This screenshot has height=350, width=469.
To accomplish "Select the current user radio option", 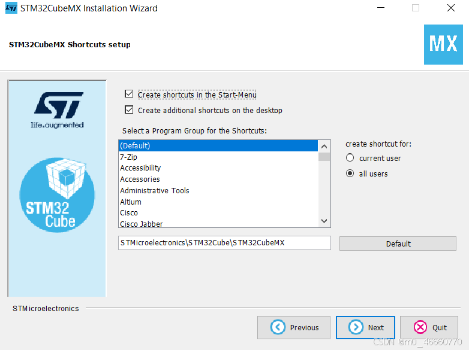I will [x=350, y=158].
